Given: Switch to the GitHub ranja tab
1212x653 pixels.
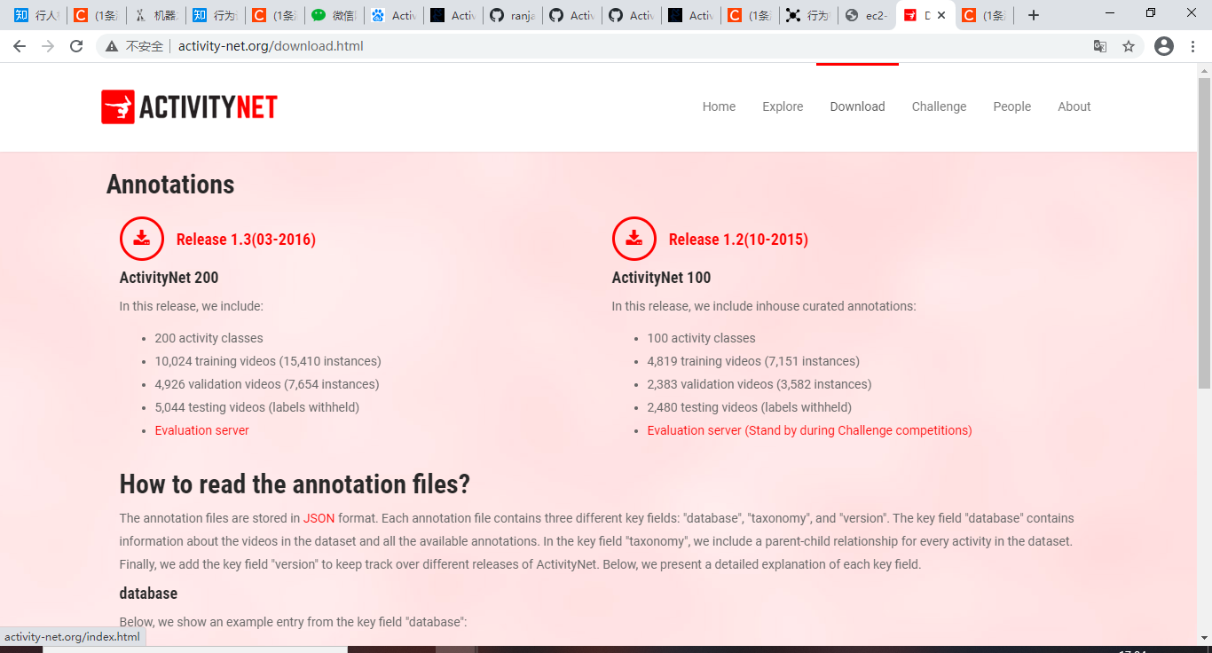Looking at the screenshot, I should click(512, 14).
